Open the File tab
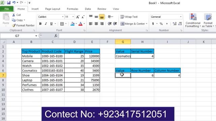 [7, 9]
